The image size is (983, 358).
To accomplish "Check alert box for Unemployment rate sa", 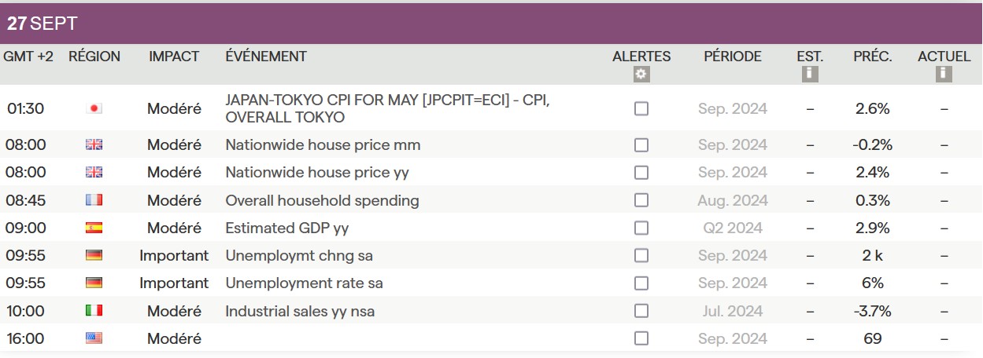I will (641, 283).
